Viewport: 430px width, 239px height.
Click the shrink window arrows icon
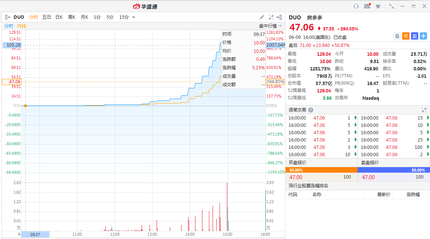click(x=392, y=6)
